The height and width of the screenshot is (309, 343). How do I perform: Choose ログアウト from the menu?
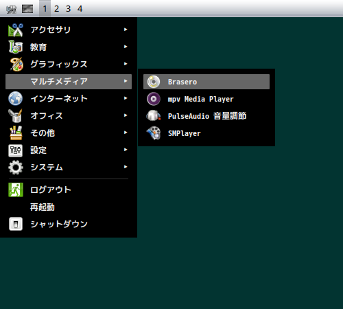pyautogui.click(x=69, y=190)
